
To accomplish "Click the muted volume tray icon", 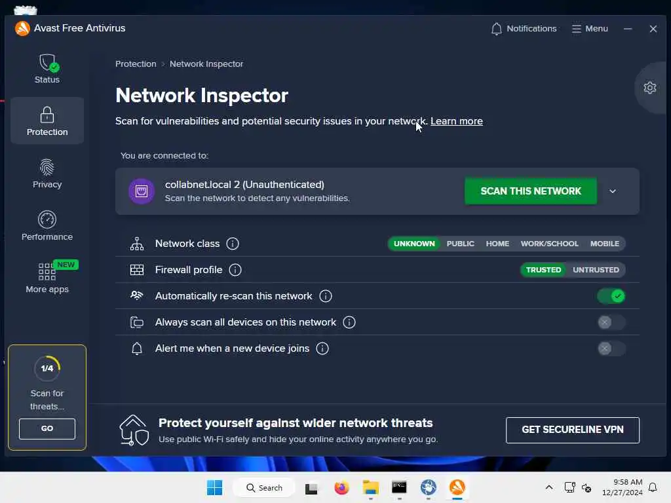I will click(586, 487).
